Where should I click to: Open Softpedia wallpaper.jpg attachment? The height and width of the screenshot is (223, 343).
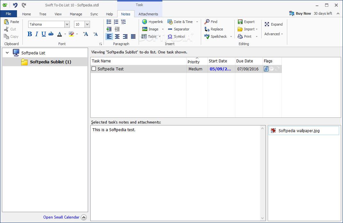click(304, 131)
